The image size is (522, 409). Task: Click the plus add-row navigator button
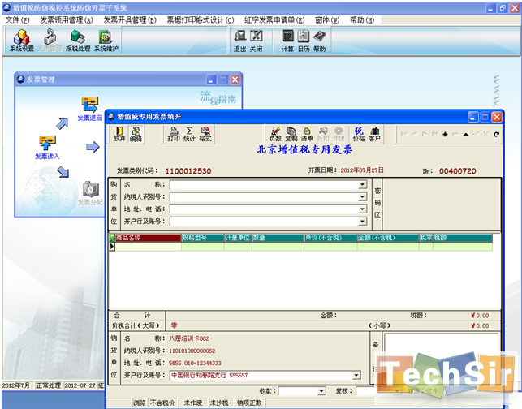click(445, 135)
